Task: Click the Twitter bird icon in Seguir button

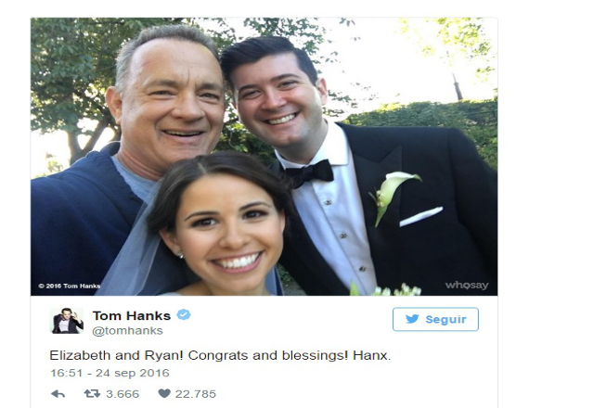Action: click(x=412, y=319)
